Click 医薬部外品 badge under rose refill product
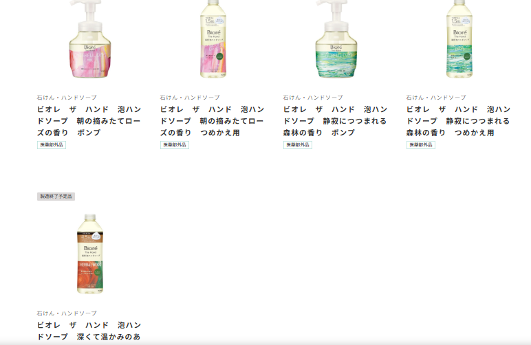531x345 pixels. (175, 145)
